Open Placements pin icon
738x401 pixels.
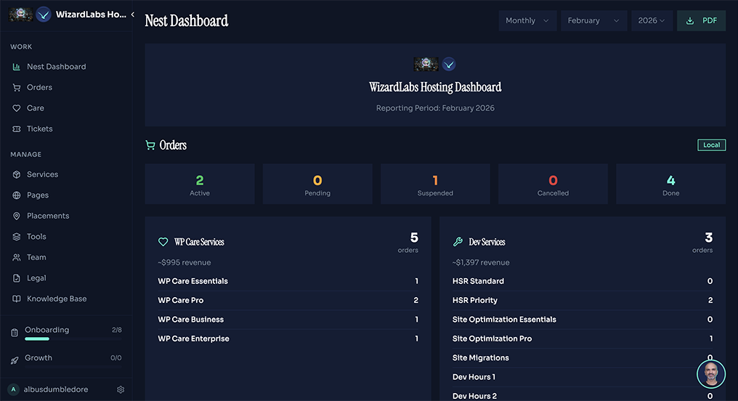17,216
